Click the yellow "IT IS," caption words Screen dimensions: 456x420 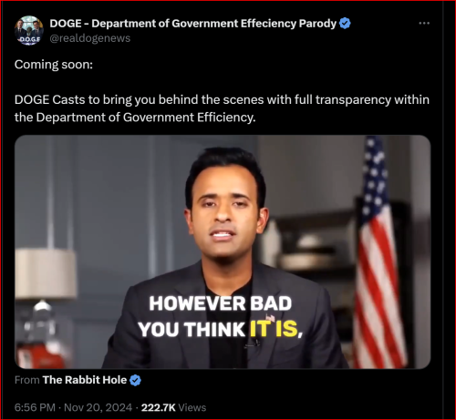point(276,329)
